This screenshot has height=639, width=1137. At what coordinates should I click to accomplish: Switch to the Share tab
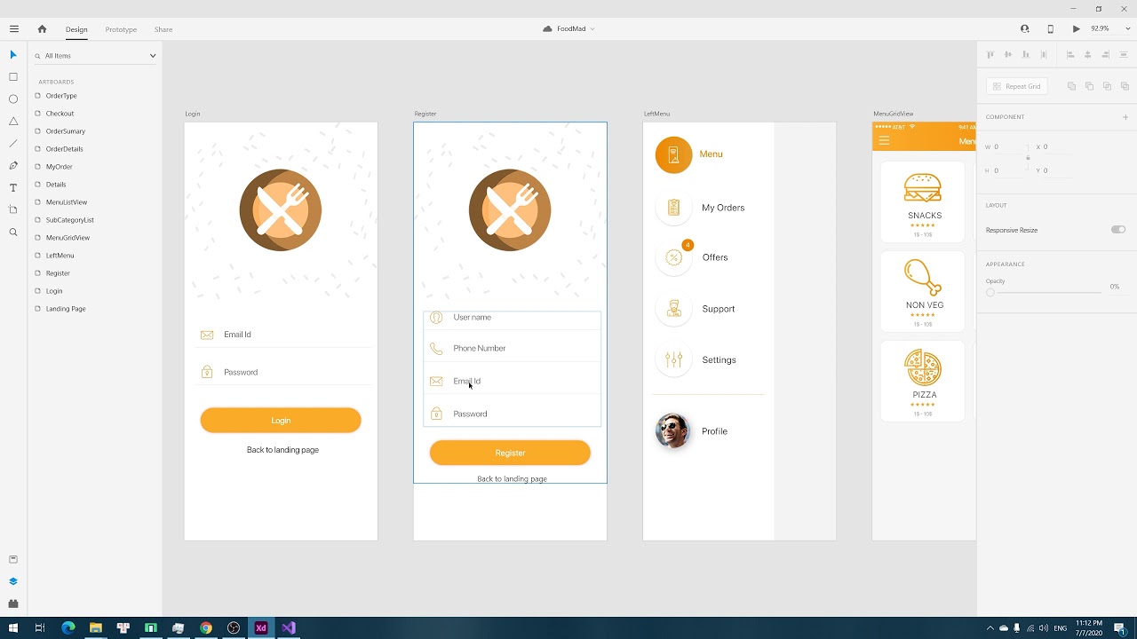pyautogui.click(x=163, y=29)
